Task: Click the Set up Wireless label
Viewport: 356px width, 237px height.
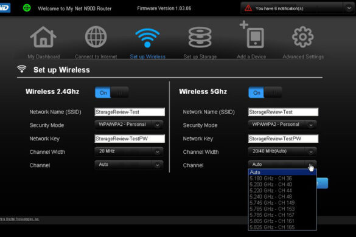Action: coord(148,57)
